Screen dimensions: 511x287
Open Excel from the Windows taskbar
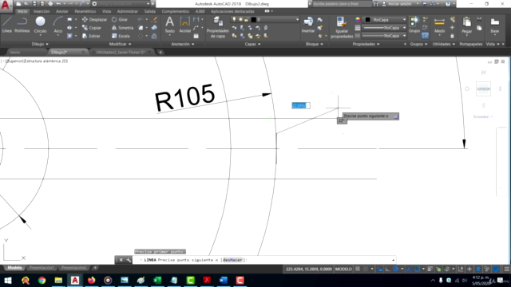(157, 280)
